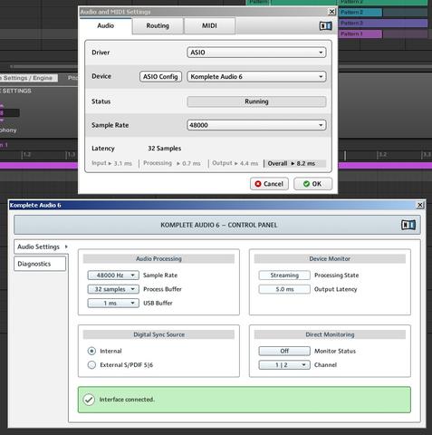Viewport: 432px width, 435px height.
Task: Select the Internal sync source radio button
Action: click(91, 351)
